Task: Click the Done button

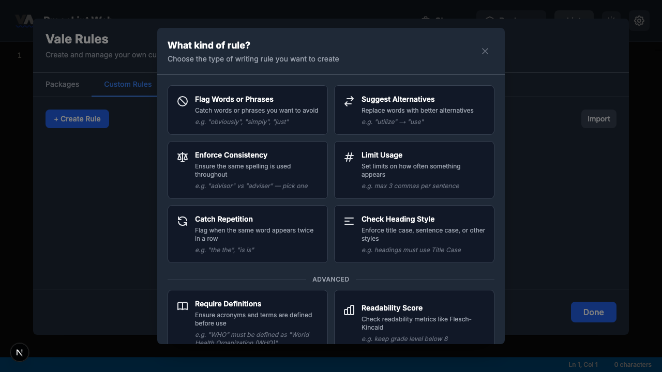Action: [x=593, y=312]
